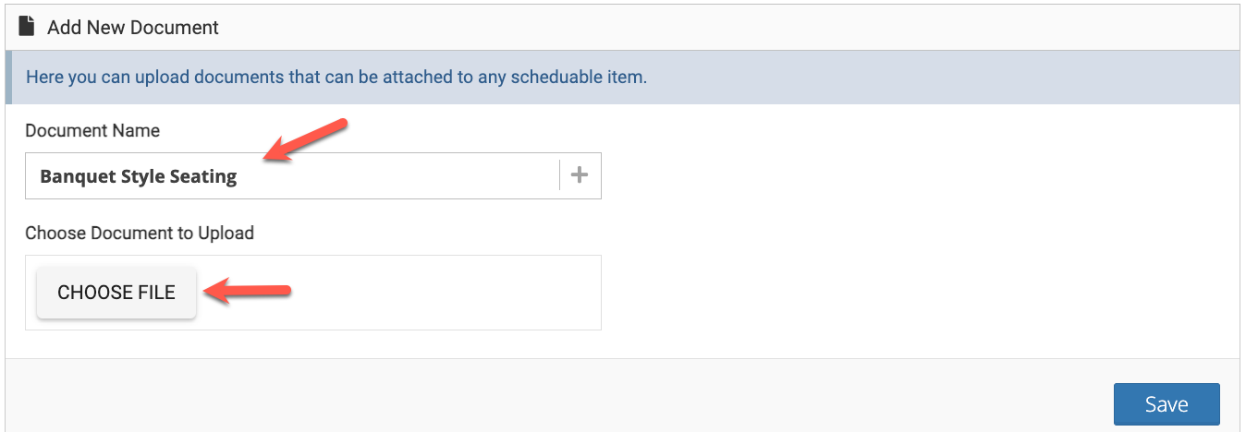Viewport: 1246px width, 432px height.
Task: Click the red arrow pointing at CHOOSE FILE
Action: 248,293
